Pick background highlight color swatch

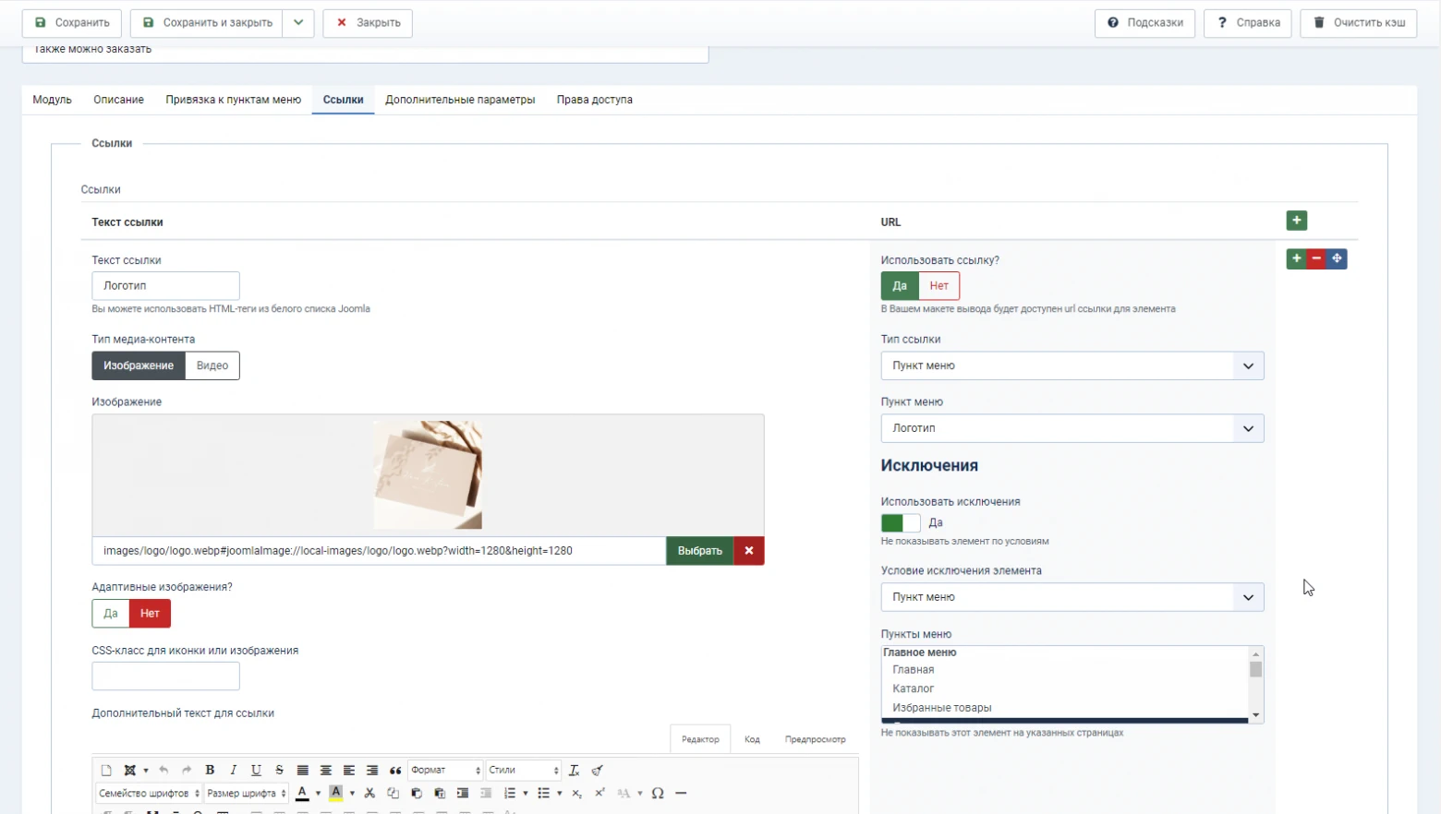336,793
